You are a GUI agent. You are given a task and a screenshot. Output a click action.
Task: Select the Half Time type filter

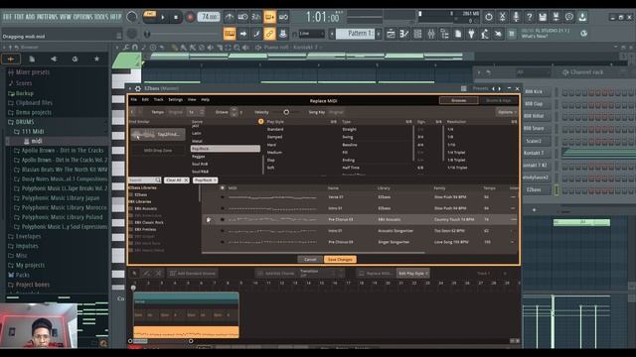pyautogui.click(x=351, y=168)
